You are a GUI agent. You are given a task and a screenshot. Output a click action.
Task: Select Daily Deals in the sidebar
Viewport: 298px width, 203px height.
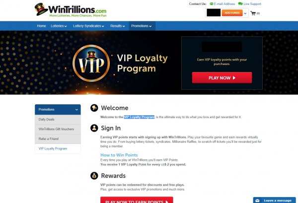(58, 120)
